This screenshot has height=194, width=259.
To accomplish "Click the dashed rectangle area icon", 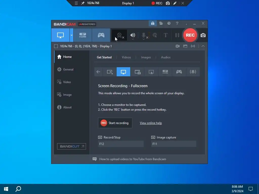I will [x=56, y=46].
